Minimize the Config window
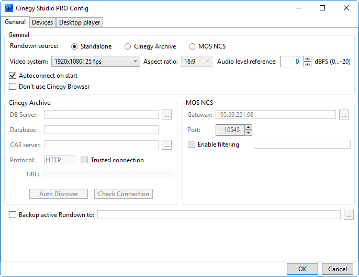 (x=298, y=8)
